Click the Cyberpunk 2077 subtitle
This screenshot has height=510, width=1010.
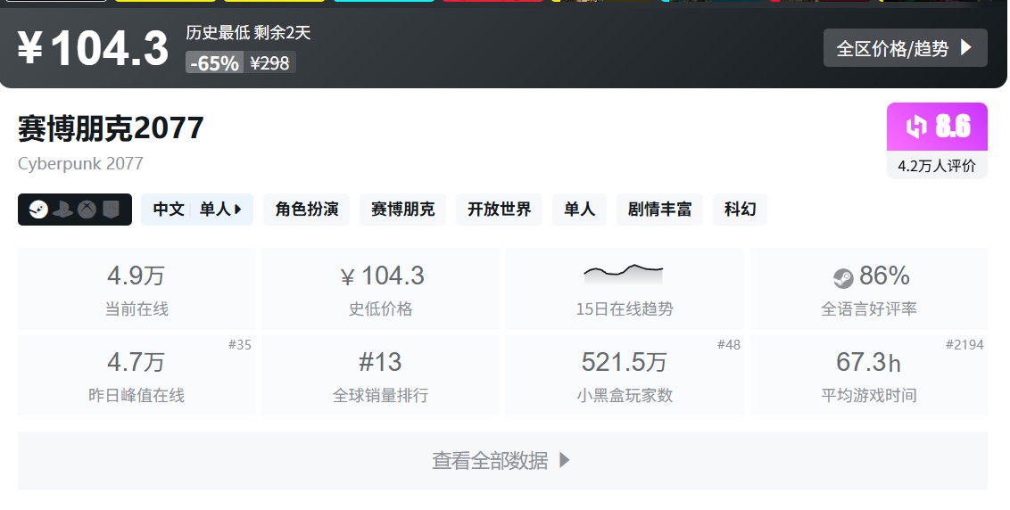click(80, 163)
